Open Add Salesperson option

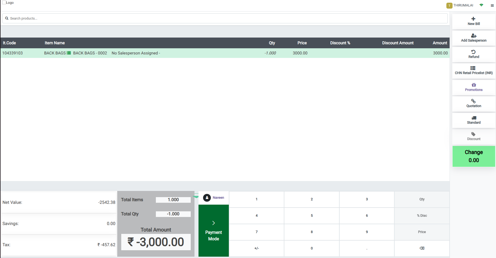coord(474,38)
